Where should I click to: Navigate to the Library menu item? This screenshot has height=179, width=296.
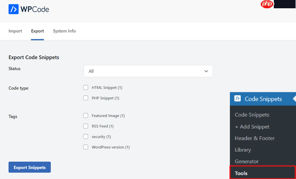243,150
